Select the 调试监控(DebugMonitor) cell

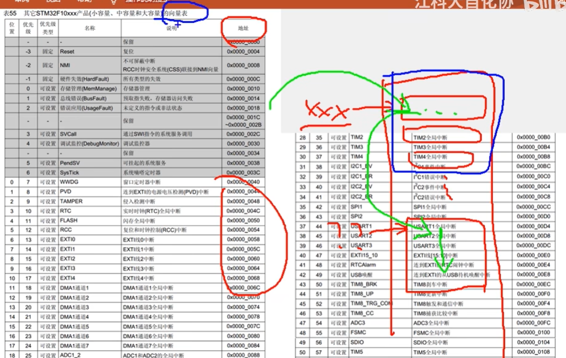point(90,144)
